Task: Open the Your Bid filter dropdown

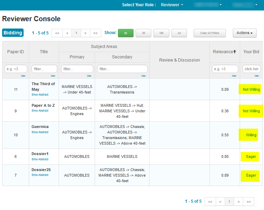Action: click(x=252, y=69)
